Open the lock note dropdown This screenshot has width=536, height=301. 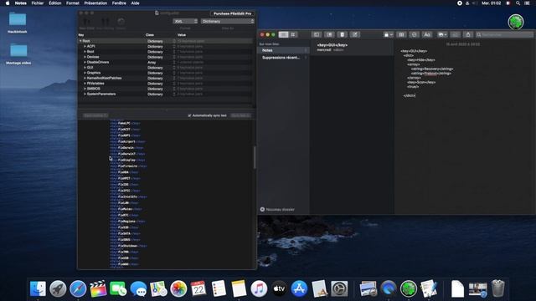388,34
